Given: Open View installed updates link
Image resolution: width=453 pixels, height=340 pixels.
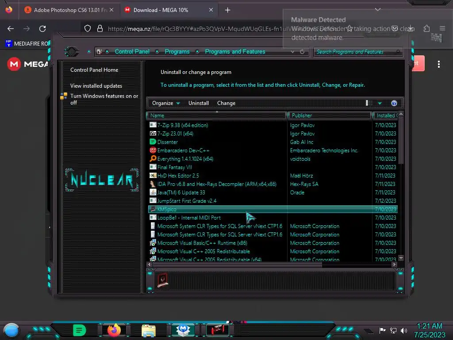Looking at the screenshot, I should [96, 86].
